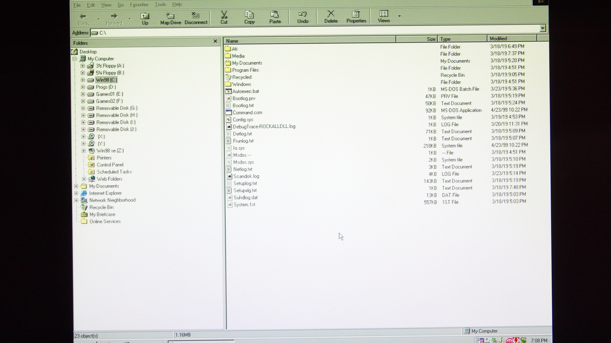Open the Views dropdown arrow

(x=399, y=16)
